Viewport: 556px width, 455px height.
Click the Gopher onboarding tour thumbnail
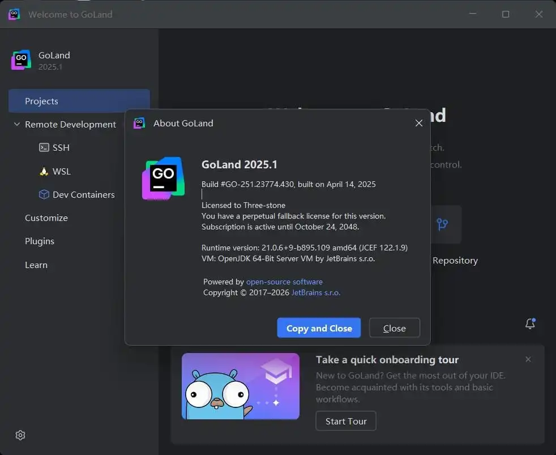(x=241, y=386)
